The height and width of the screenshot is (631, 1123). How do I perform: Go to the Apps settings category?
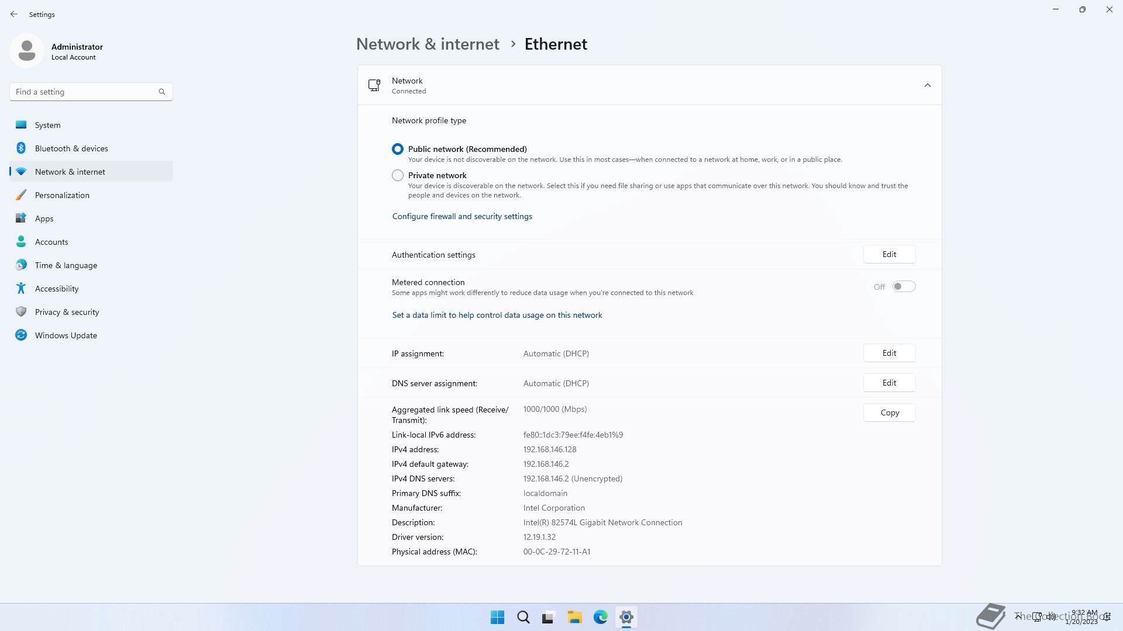44,219
